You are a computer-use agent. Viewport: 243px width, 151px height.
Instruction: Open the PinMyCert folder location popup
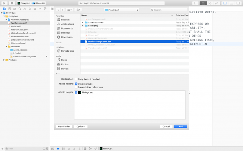pos(121,10)
